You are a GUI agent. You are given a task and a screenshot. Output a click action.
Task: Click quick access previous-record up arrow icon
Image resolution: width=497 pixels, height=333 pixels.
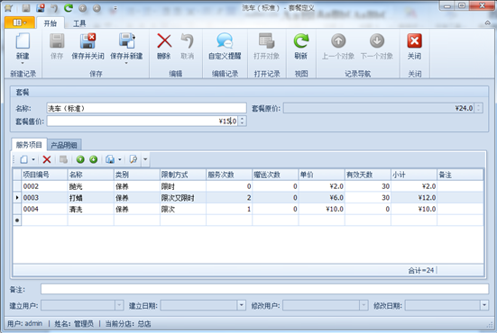point(83,8)
